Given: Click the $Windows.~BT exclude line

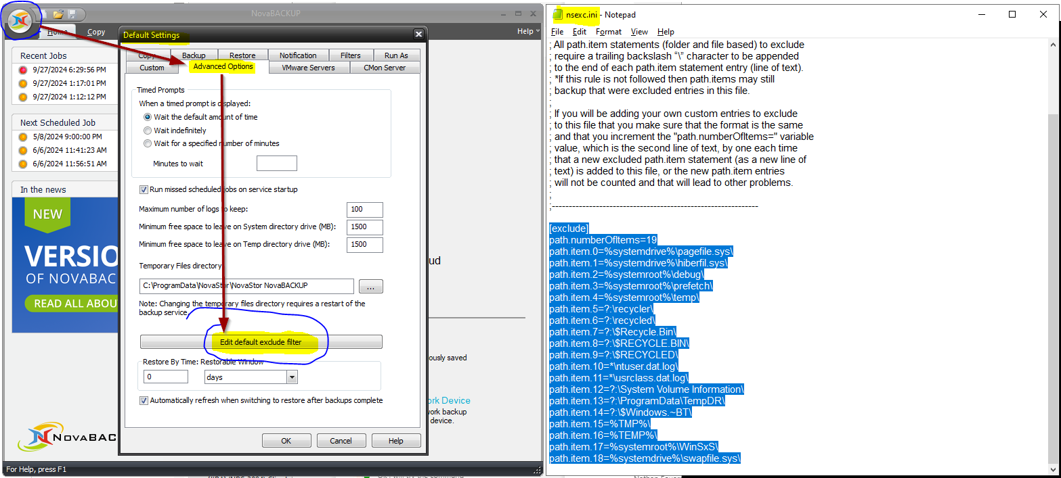Looking at the screenshot, I should tap(620, 412).
